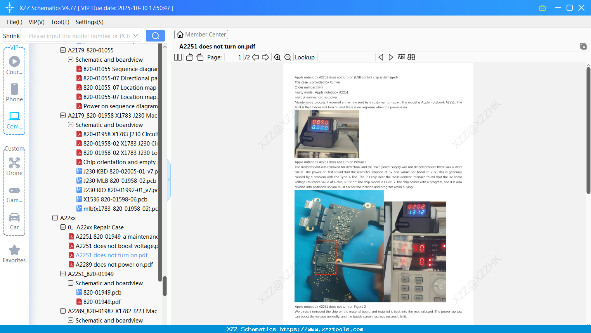Open the Favorites star
591x333 pixels.
pyautogui.click(x=14, y=254)
